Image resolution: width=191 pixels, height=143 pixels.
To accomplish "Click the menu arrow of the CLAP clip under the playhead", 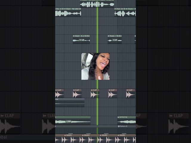I will [92, 90].
